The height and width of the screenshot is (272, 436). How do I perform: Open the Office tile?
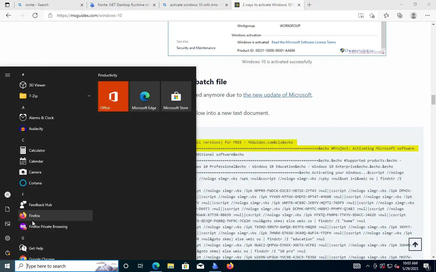[113, 96]
